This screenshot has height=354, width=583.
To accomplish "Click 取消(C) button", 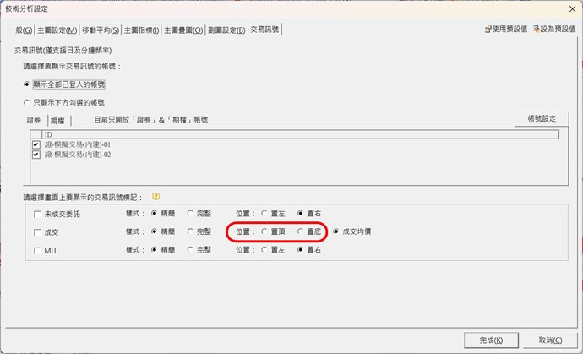I will point(550,340).
